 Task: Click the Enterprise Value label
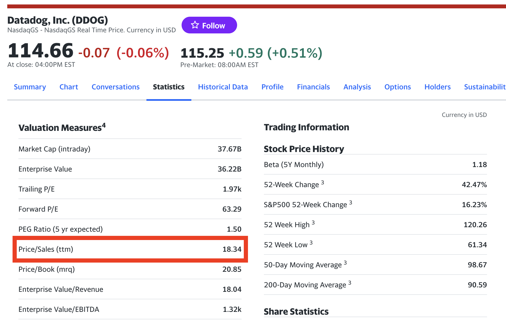[x=45, y=169]
